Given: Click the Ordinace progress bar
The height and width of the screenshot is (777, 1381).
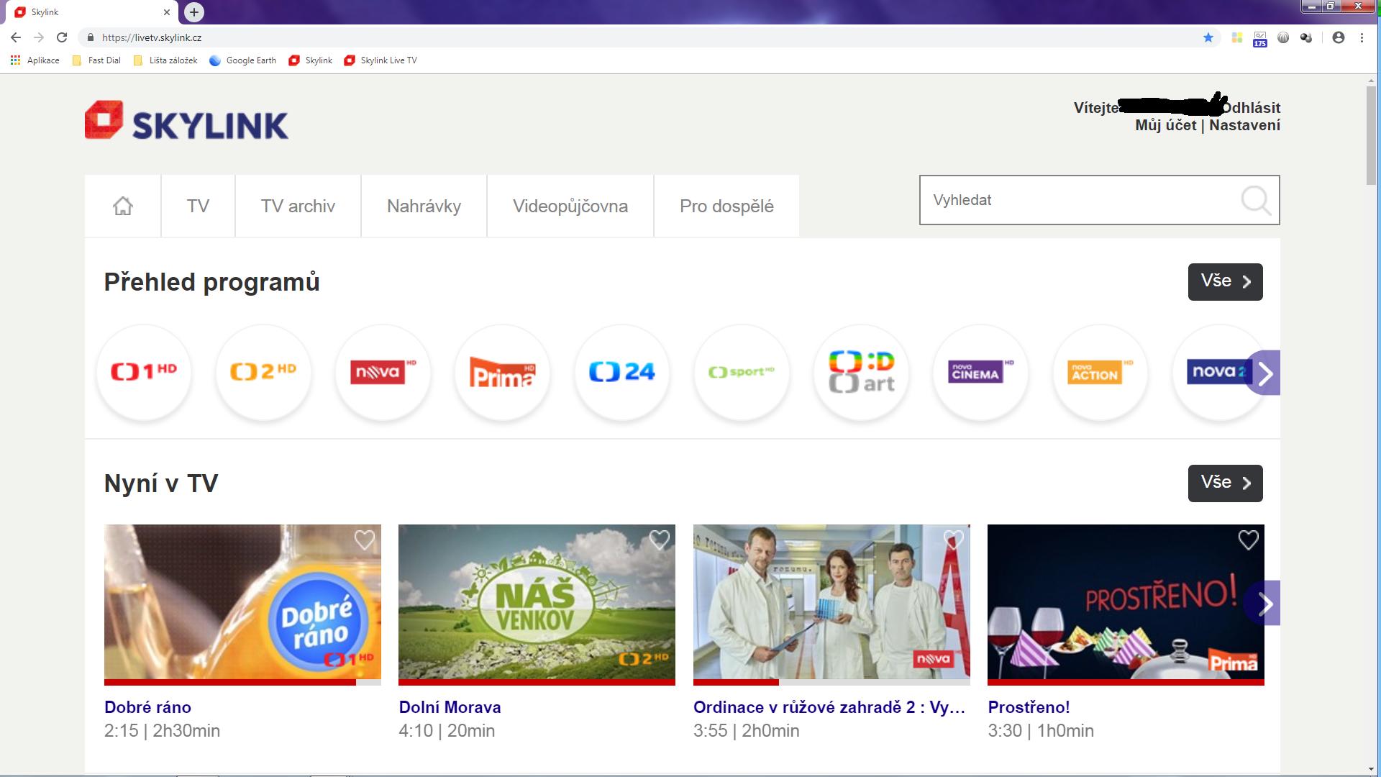Looking at the screenshot, I should pos(831,682).
